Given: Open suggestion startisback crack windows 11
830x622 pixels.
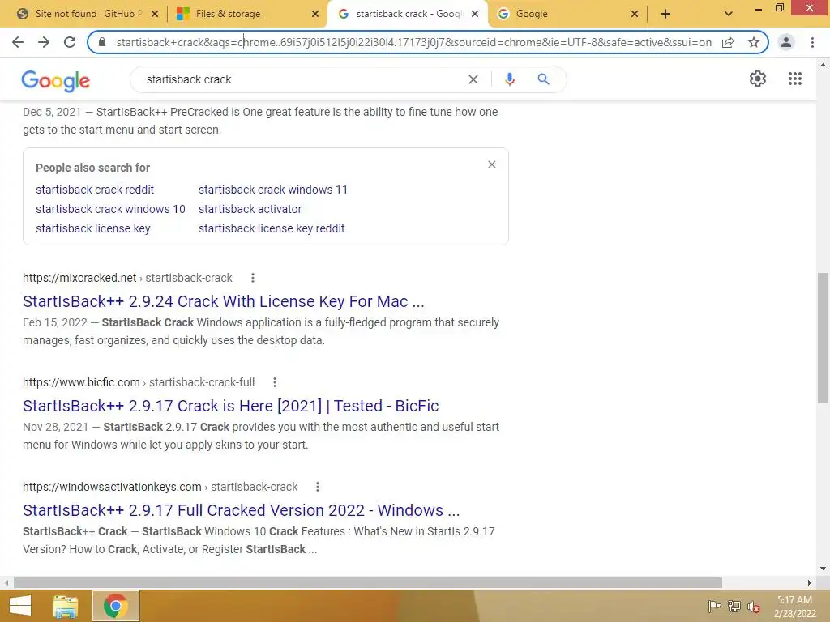Looking at the screenshot, I should [x=273, y=190].
